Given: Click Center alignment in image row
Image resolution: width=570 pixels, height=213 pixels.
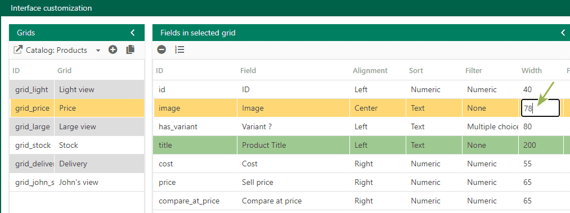Looking at the screenshot, I should tap(366, 108).
